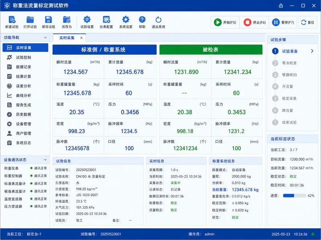Click the 称重仪表 status indicator dot
Image resolution: width=321 pixels, height=240 pixels.
click(31, 168)
